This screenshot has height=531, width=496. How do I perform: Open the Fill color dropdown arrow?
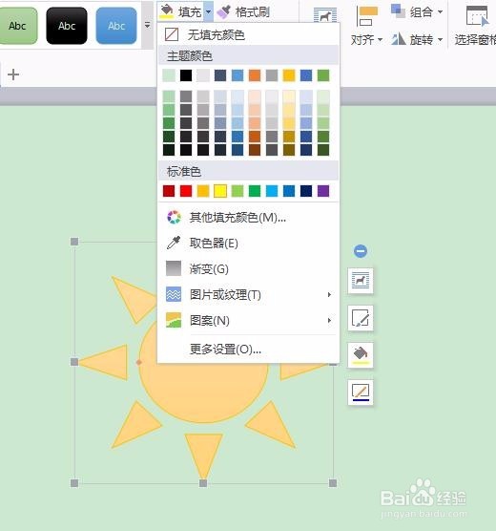(x=208, y=11)
